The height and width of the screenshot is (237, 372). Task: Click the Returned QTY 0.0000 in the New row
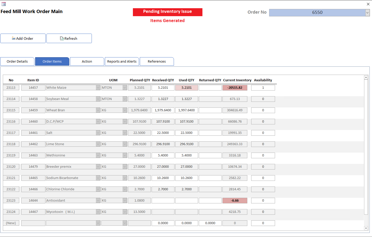[210, 223]
